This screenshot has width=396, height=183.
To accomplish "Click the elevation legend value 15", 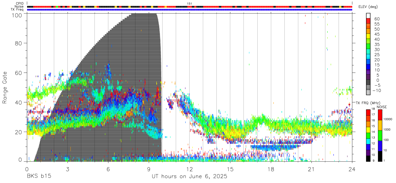I will pos(376,65).
